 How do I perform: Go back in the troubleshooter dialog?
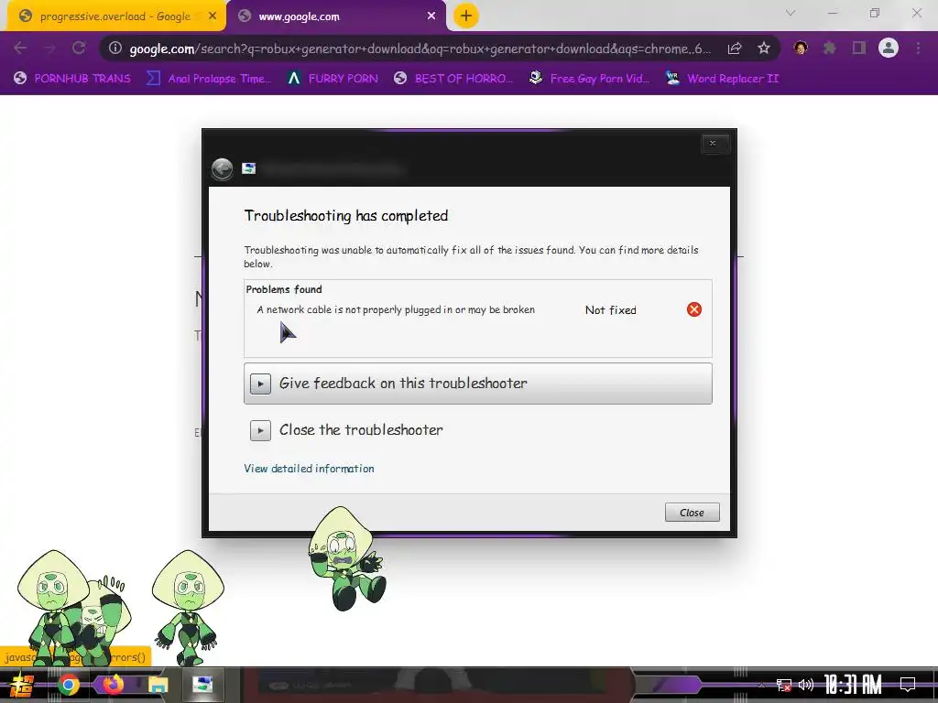click(x=222, y=169)
